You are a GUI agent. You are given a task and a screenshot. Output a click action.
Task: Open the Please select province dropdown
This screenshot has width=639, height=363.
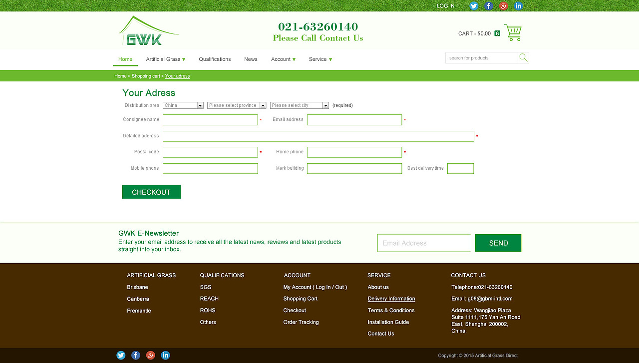pyautogui.click(x=237, y=105)
